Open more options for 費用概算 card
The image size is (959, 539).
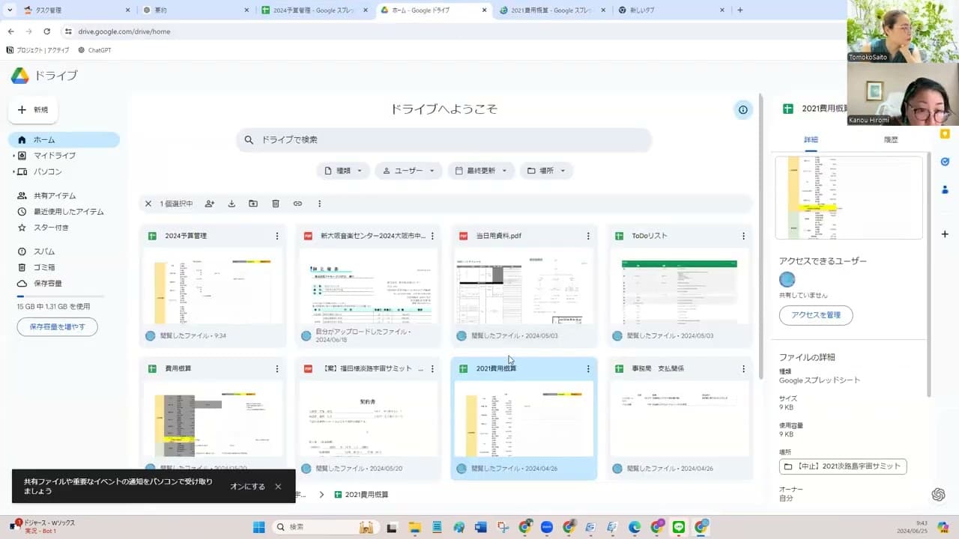[x=277, y=369]
